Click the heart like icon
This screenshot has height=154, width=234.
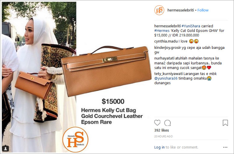coord(157,123)
